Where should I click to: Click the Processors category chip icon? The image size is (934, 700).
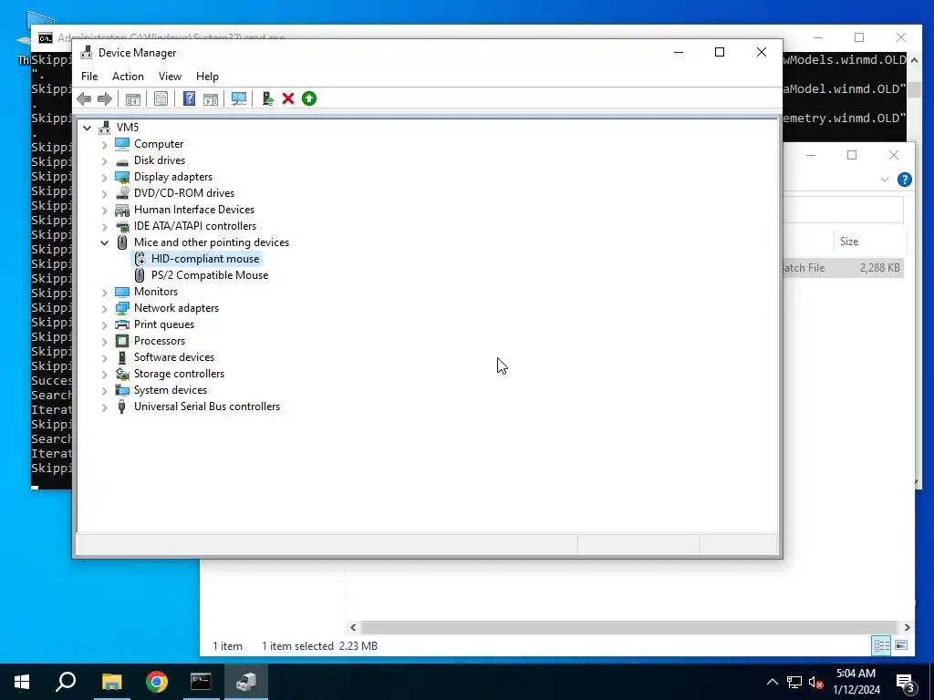tap(122, 341)
